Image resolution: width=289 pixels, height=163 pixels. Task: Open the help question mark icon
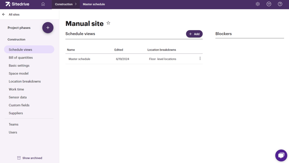[x=280, y=4]
